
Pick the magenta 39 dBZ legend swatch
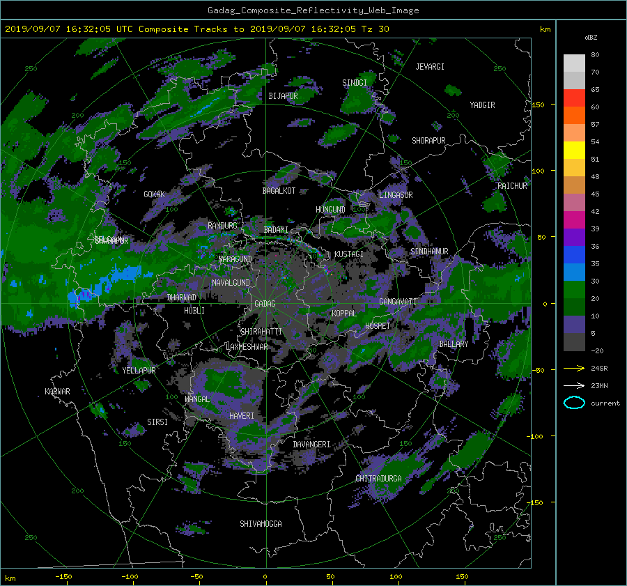[x=574, y=219]
